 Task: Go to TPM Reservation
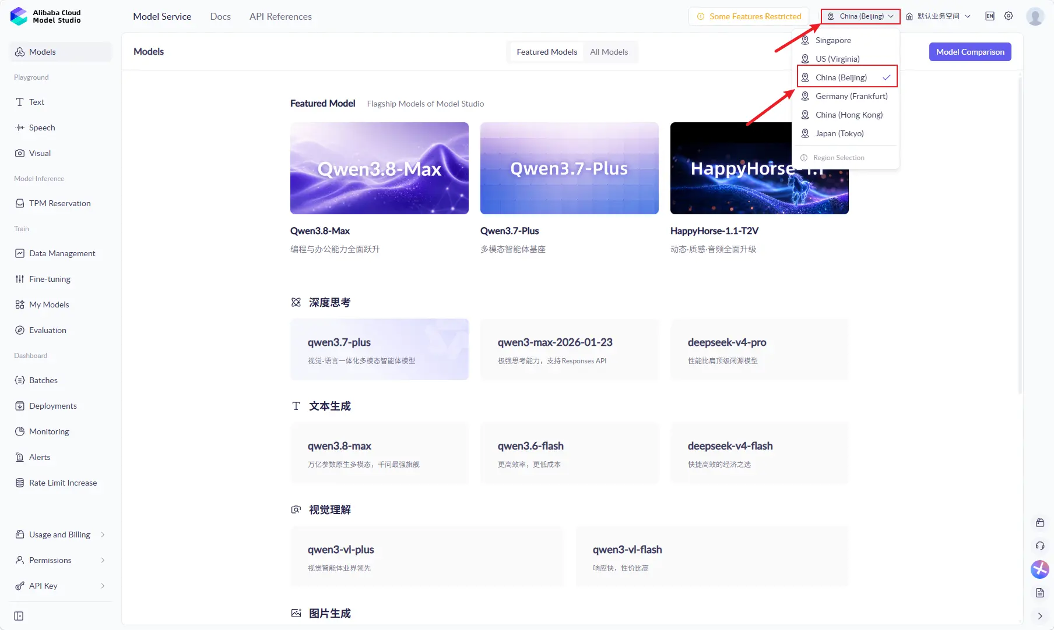click(61, 203)
